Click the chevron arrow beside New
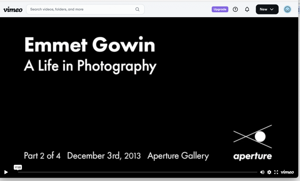This screenshot has height=181, width=300. tap(272, 9)
